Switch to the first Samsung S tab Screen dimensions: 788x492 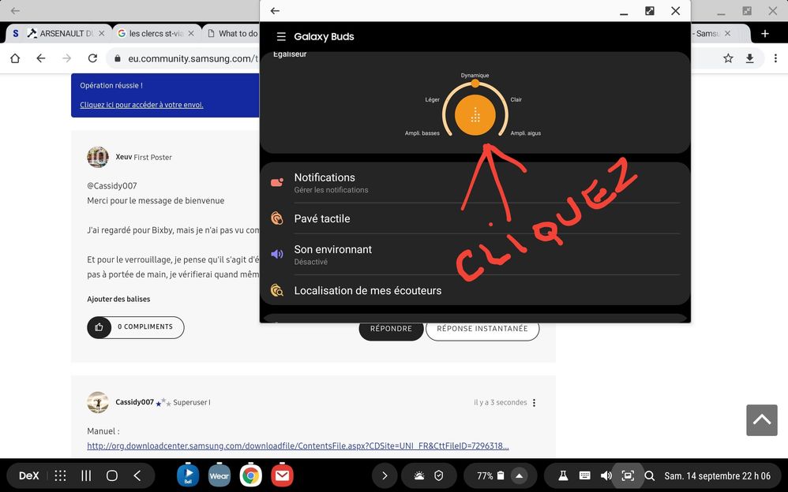pyautogui.click(x=16, y=34)
